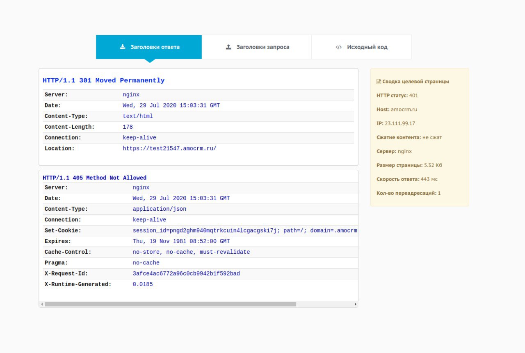The image size is (525, 353).
Task: Click the IP: 23.111.99.17 summary line
Action: (396, 123)
